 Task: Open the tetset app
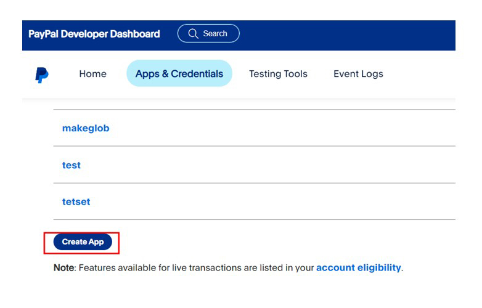pos(76,201)
